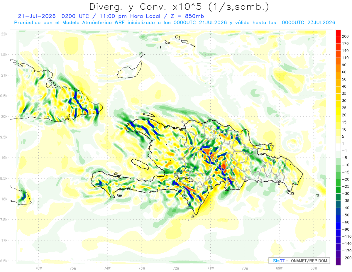Click the white swatch between 1 and -1
Image resolution: width=352 pixels, height=272 pixels.
[x=338, y=147]
